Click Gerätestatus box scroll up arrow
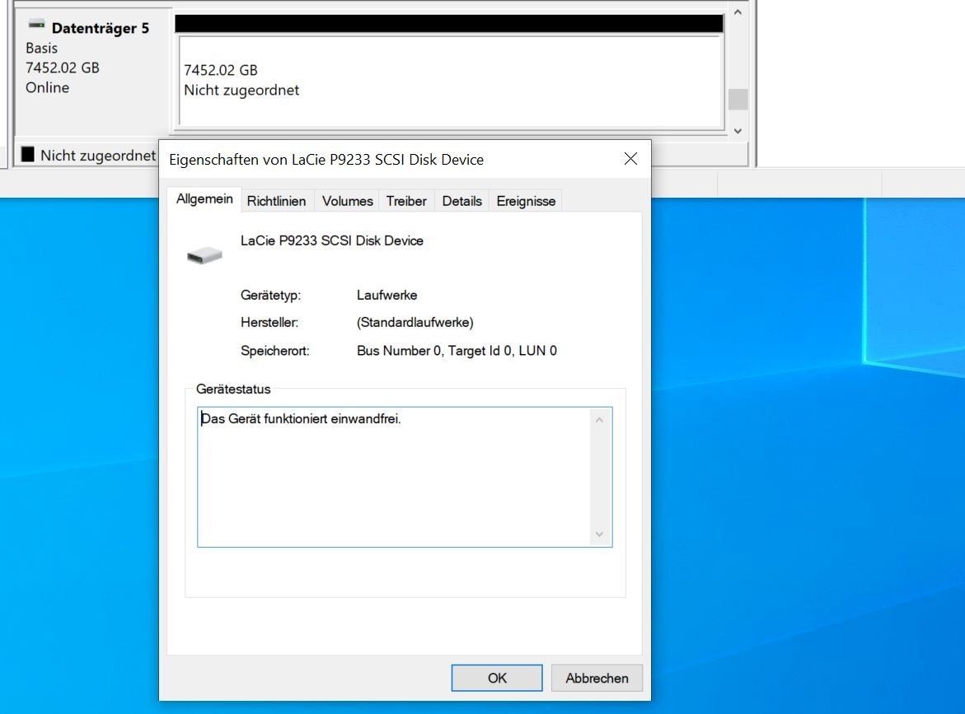Image resolution: width=965 pixels, height=714 pixels. click(x=599, y=420)
